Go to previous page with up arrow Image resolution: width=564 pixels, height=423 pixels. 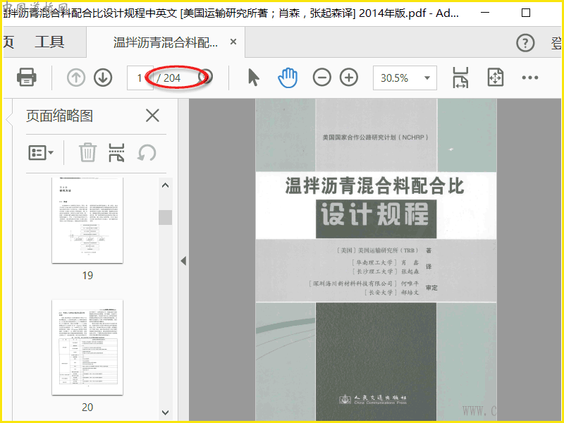pos(76,78)
